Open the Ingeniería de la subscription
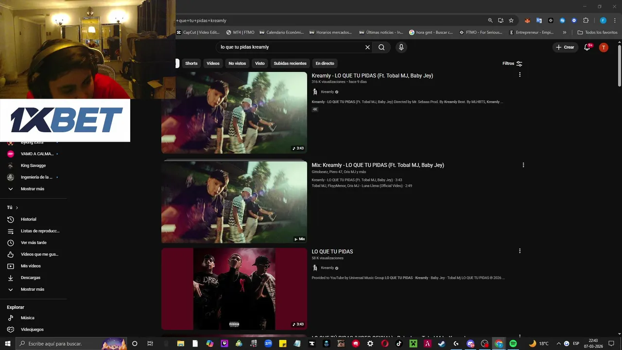Viewport: 622px width, 350px height. tap(33, 177)
